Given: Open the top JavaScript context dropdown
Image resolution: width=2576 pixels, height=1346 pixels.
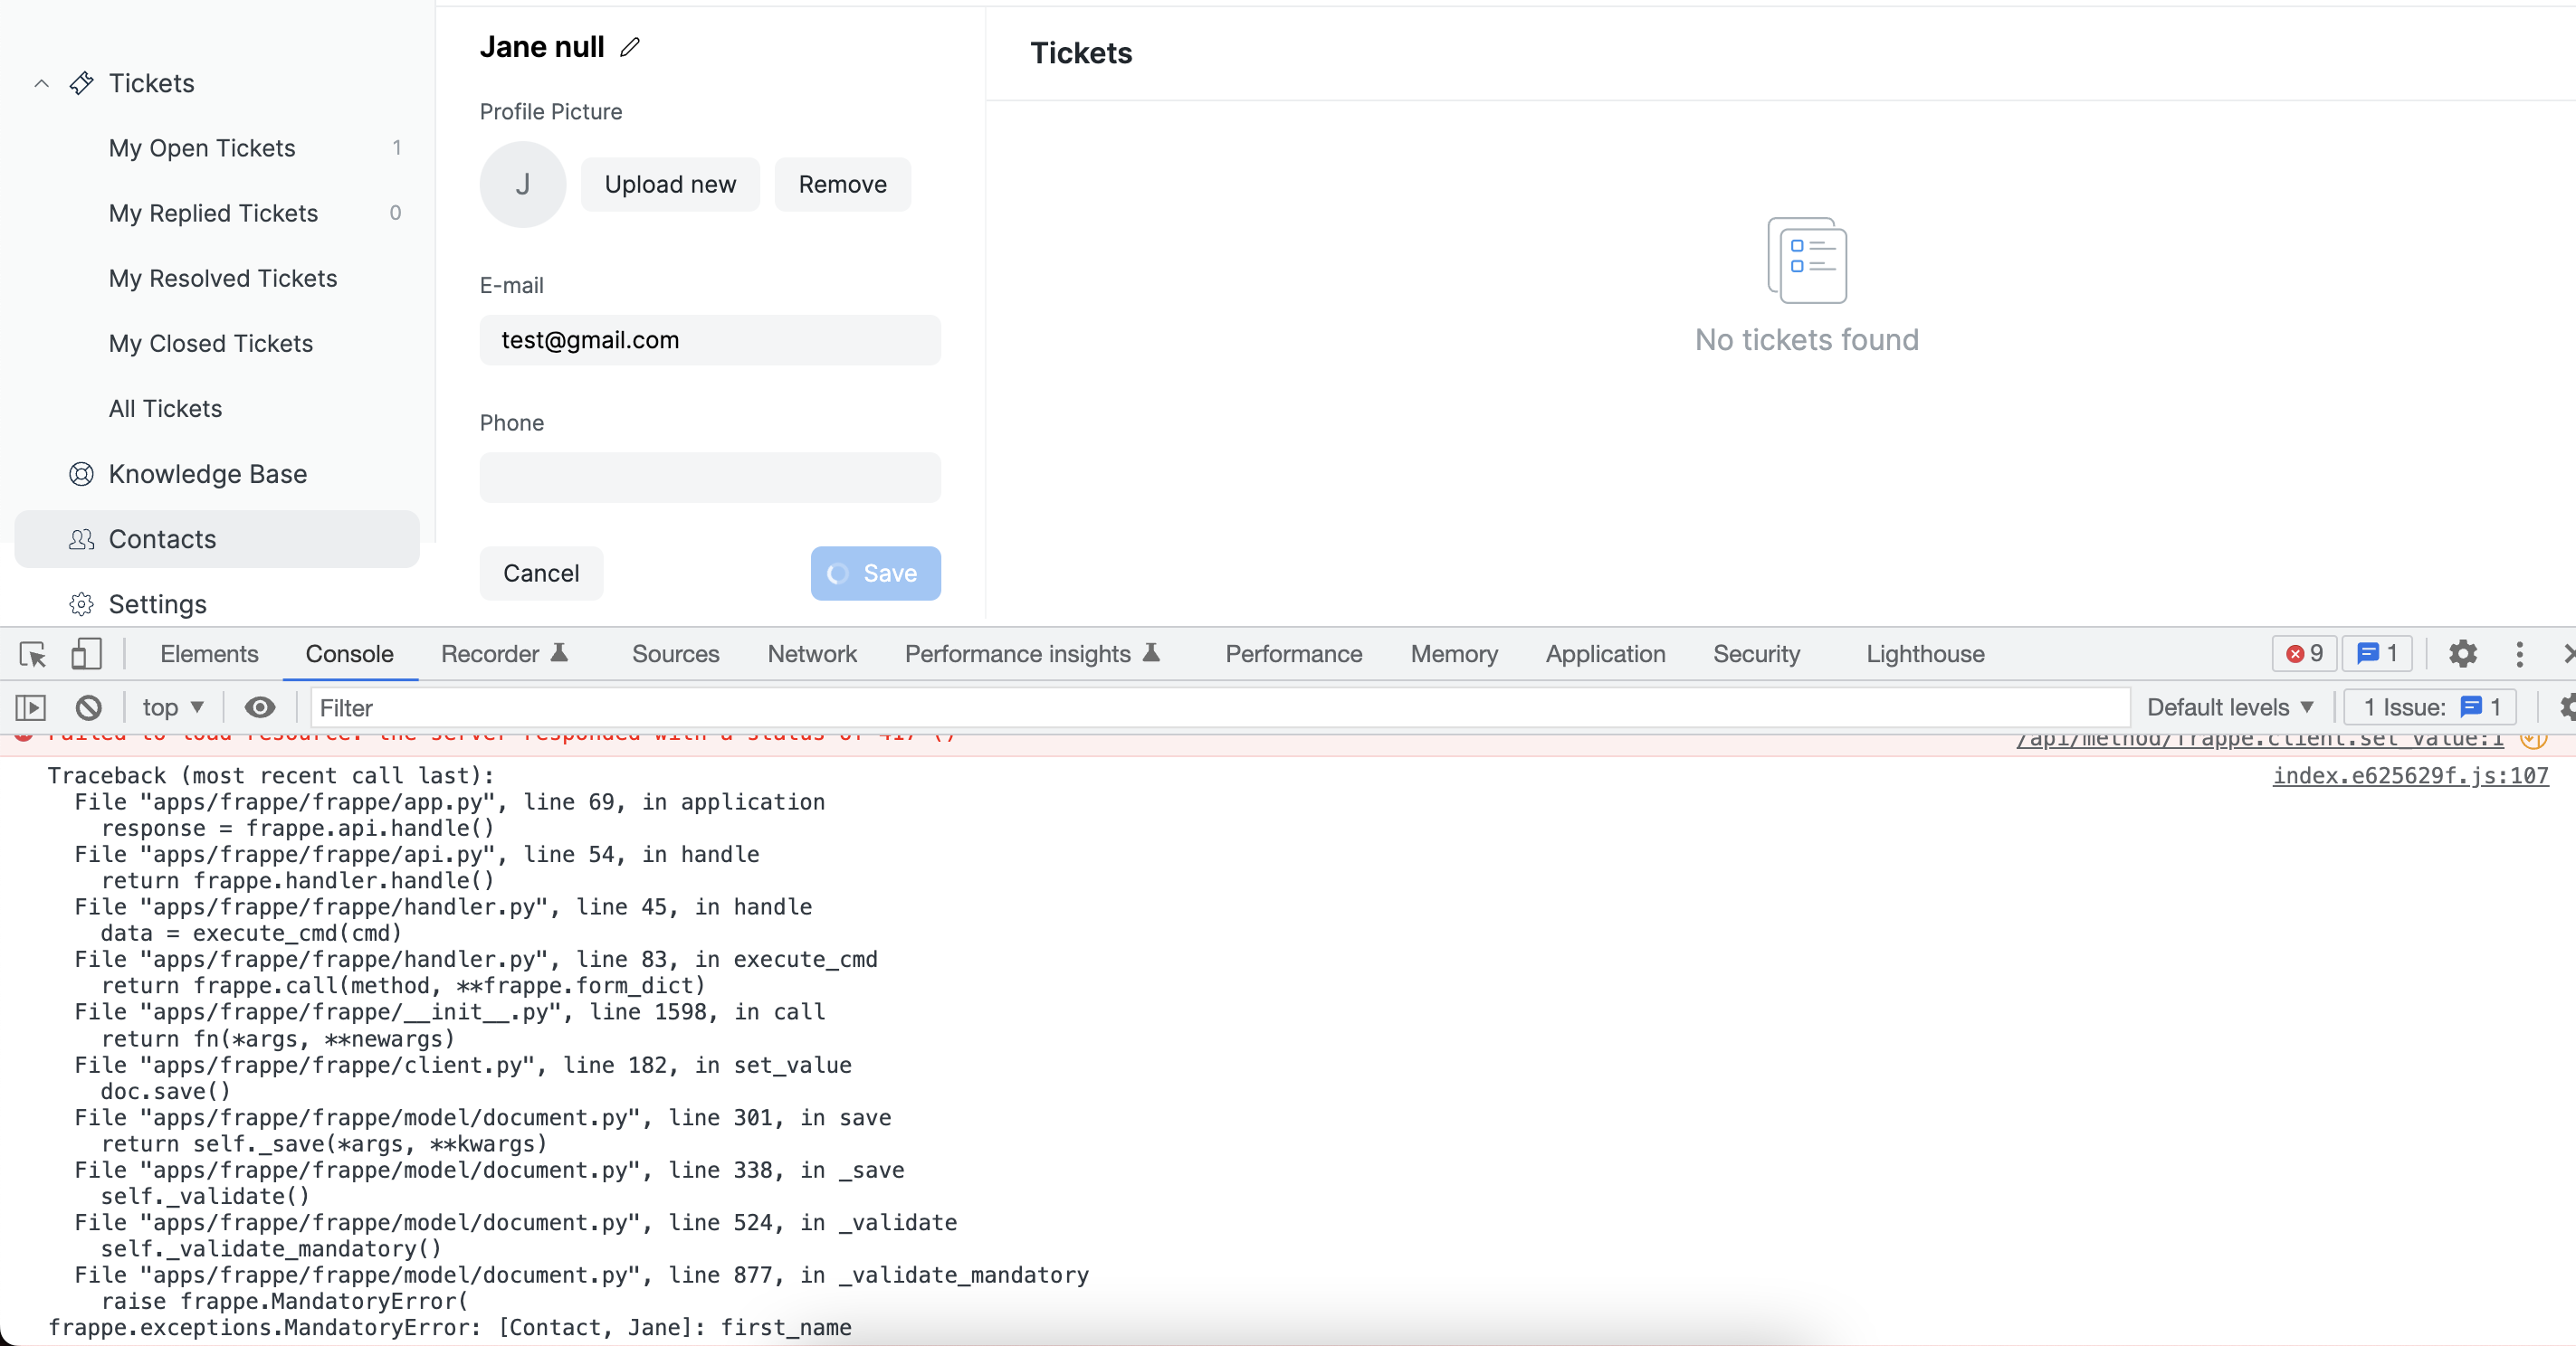Looking at the screenshot, I should point(173,707).
